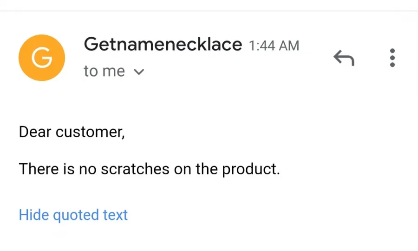Open the vertical ellipsis overflow menu

click(x=392, y=58)
